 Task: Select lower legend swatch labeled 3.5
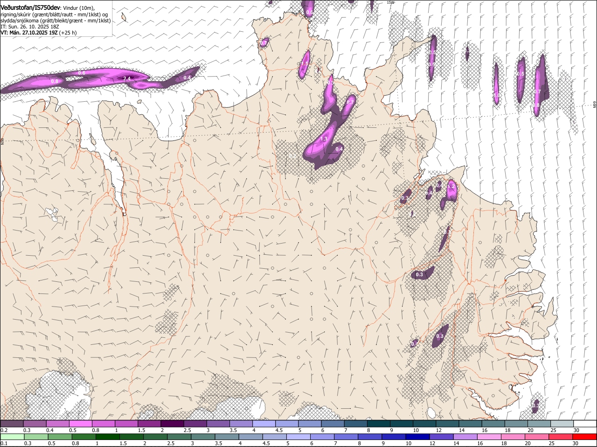coord(227,437)
